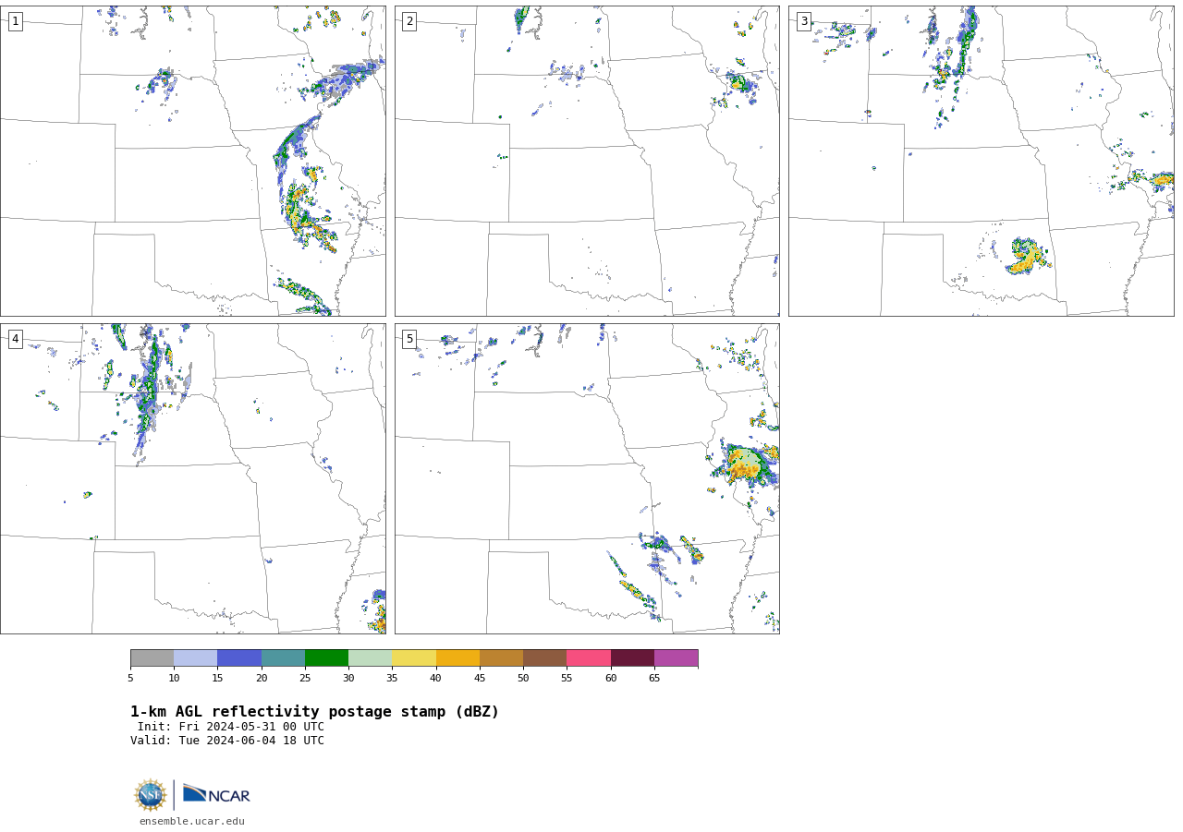Image resolution: width=1183 pixels, height=832 pixels.
Task: Click the colorbar tick label 20
Action: point(262,679)
